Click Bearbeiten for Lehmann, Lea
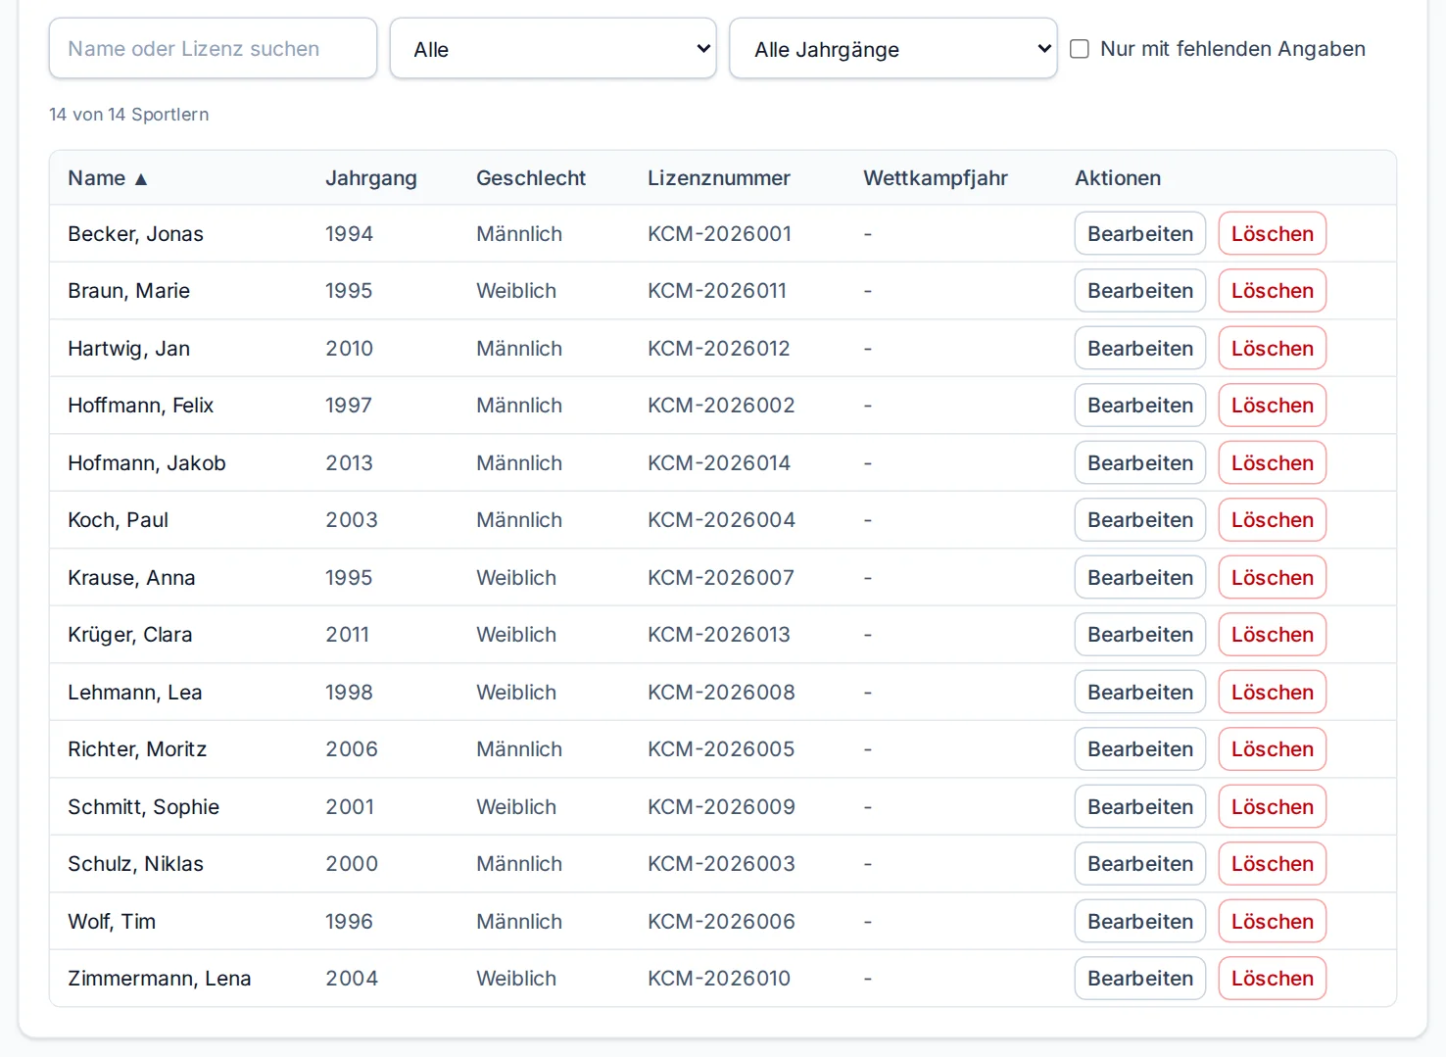This screenshot has width=1446, height=1057. (1140, 693)
